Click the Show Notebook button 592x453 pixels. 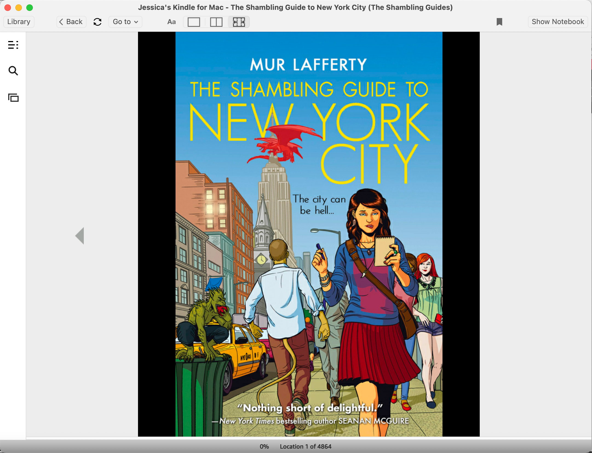point(557,21)
